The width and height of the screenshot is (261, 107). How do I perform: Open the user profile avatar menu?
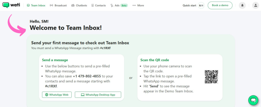click(255, 5)
